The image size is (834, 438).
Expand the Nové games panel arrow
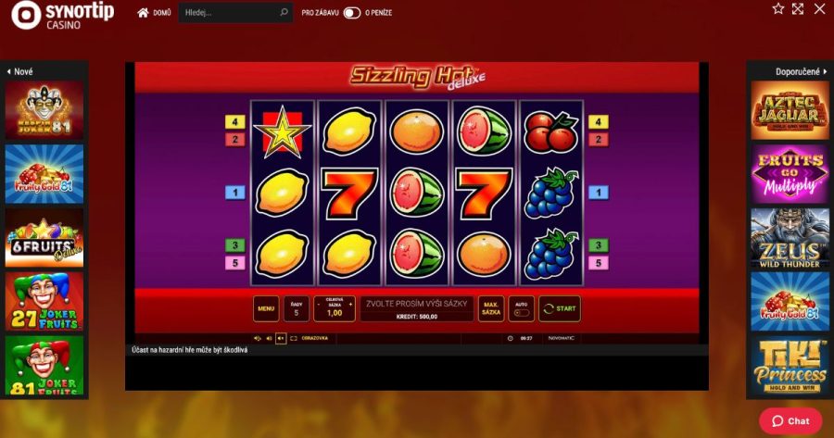click(x=9, y=71)
